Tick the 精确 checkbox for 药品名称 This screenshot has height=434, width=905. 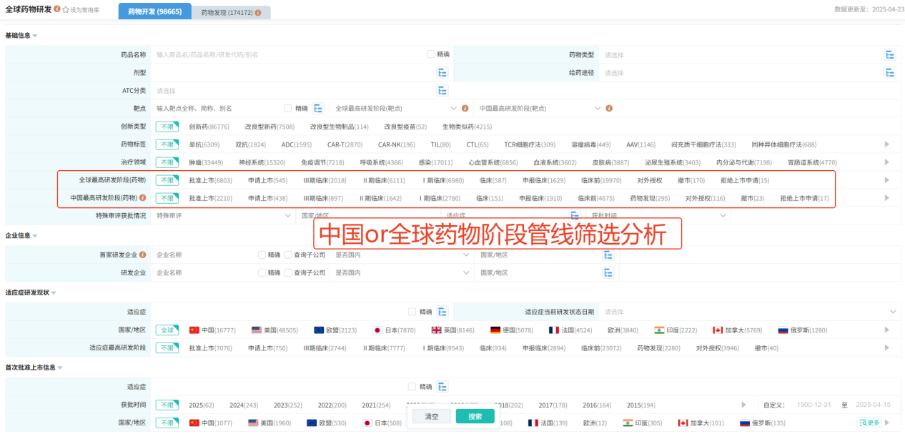tap(431, 54)
